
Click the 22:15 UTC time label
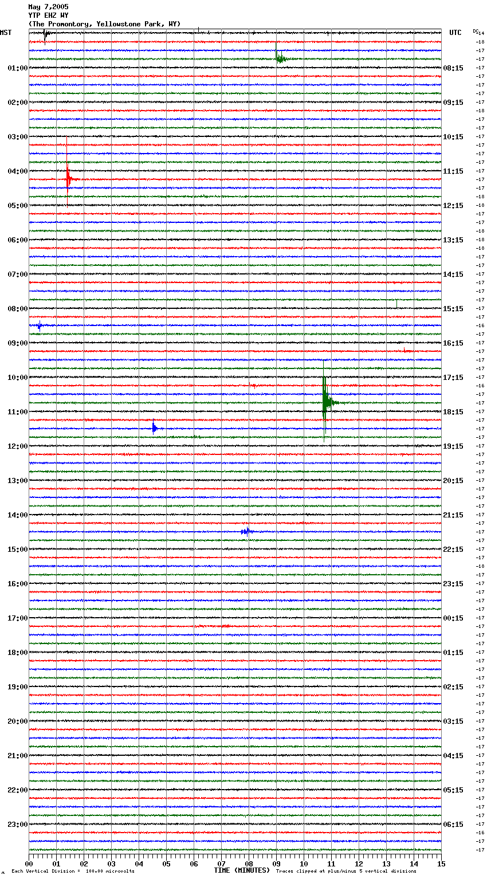click(453, 550)
